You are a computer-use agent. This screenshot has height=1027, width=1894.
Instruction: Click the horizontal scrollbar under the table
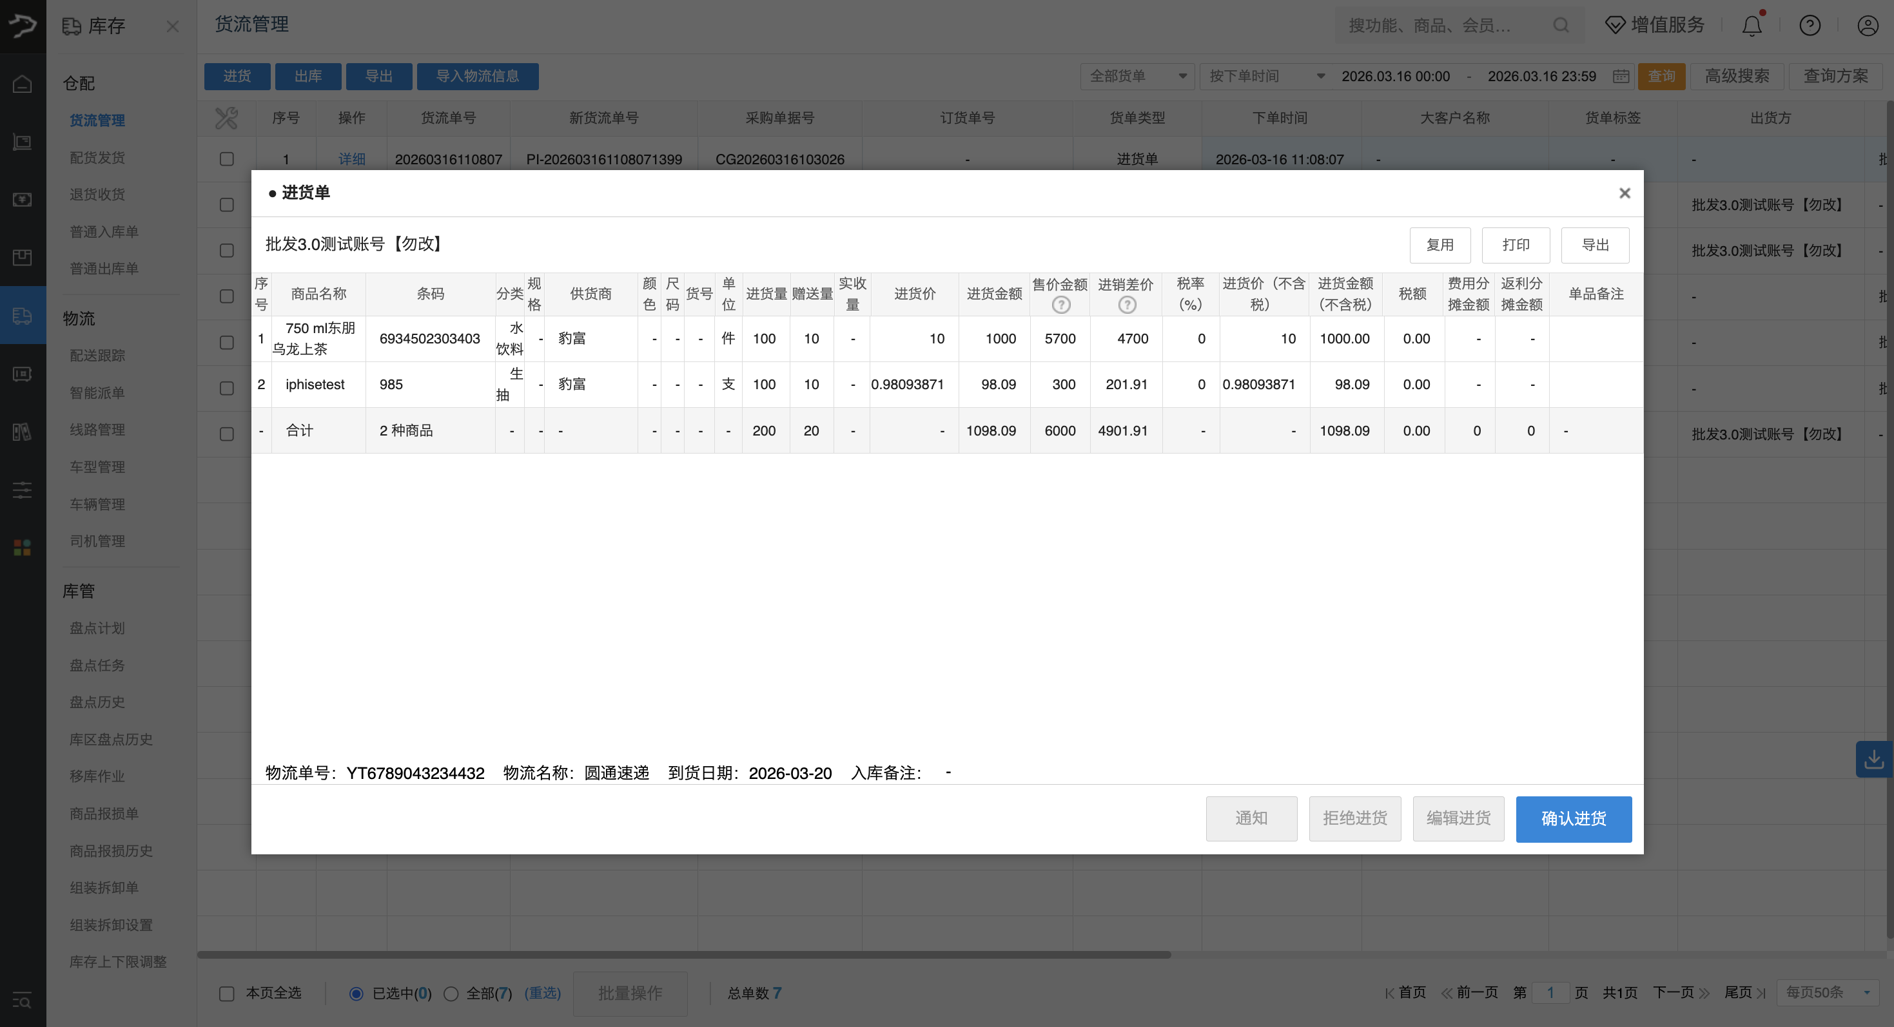[684, 954]
